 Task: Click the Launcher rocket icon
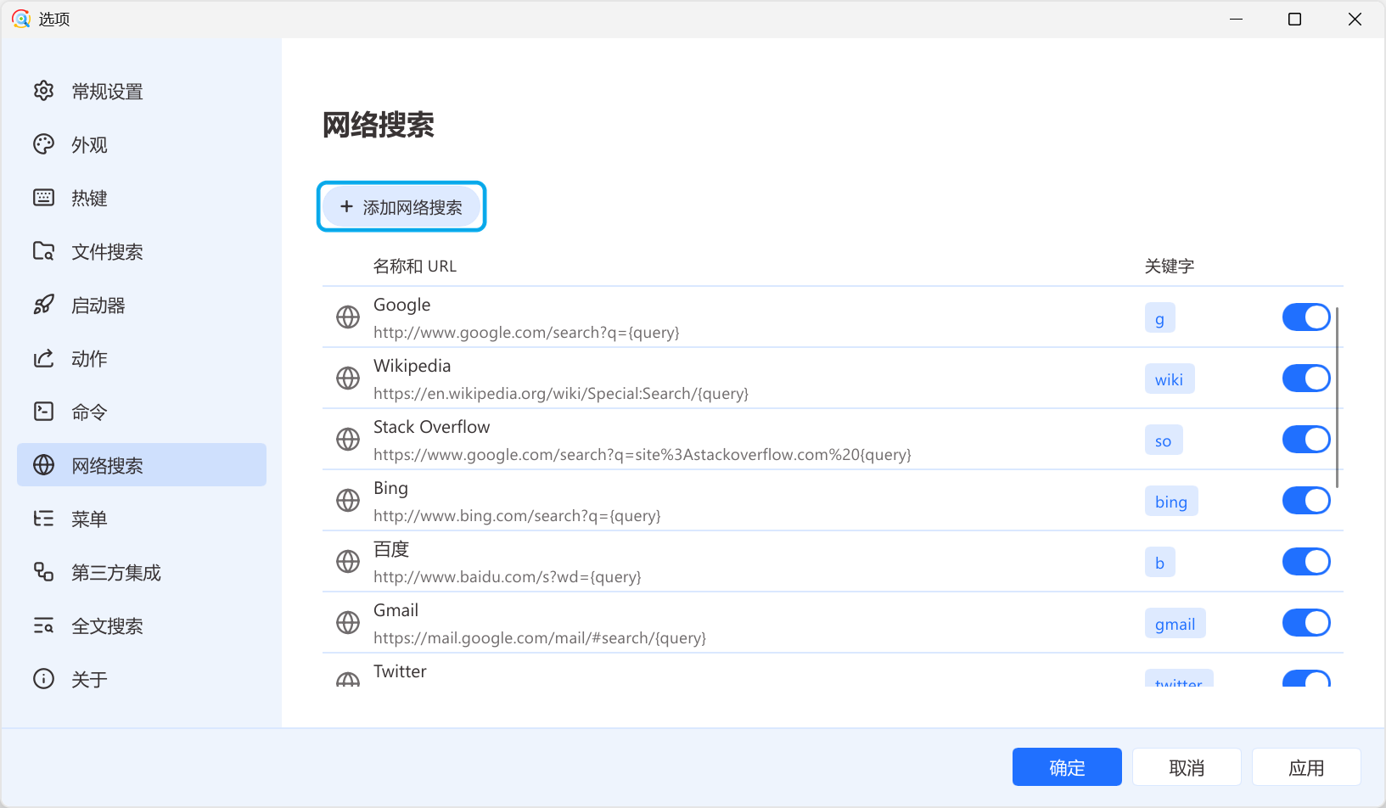point(43,305)
